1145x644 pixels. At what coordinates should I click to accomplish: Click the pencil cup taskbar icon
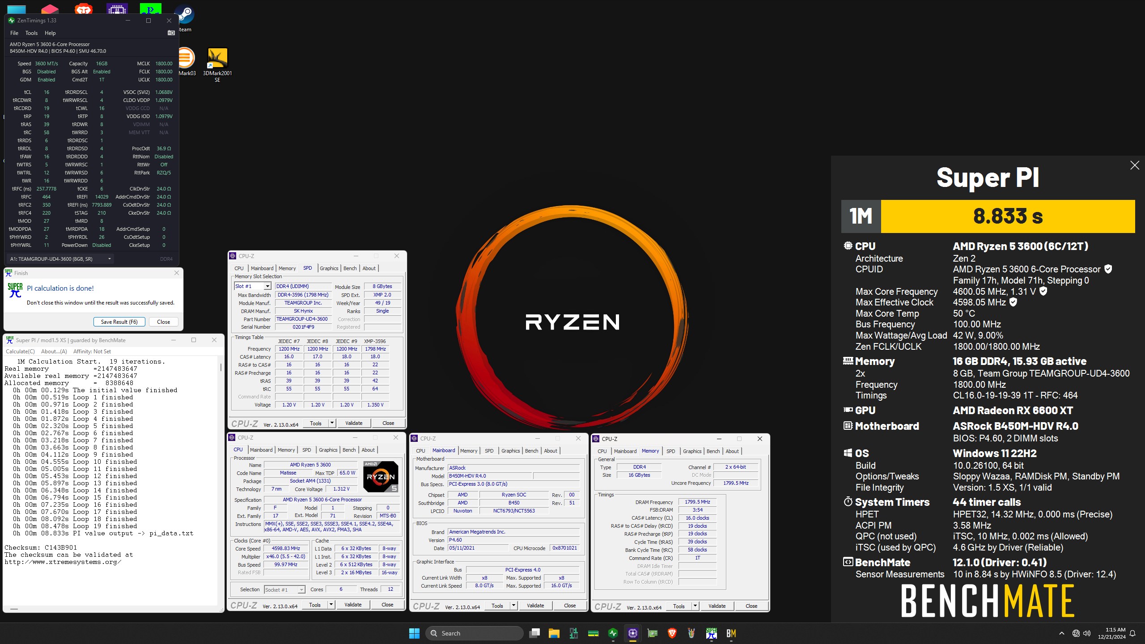tap(691, 633)
